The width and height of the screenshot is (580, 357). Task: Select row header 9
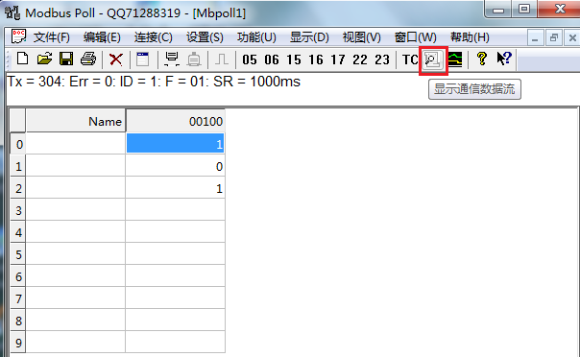coord(17,343)
